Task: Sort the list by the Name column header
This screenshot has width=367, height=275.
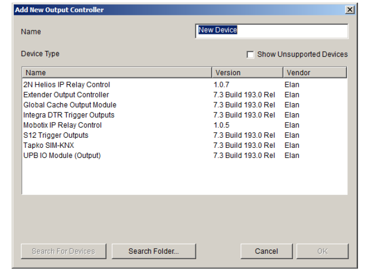Action: (117, 73)
